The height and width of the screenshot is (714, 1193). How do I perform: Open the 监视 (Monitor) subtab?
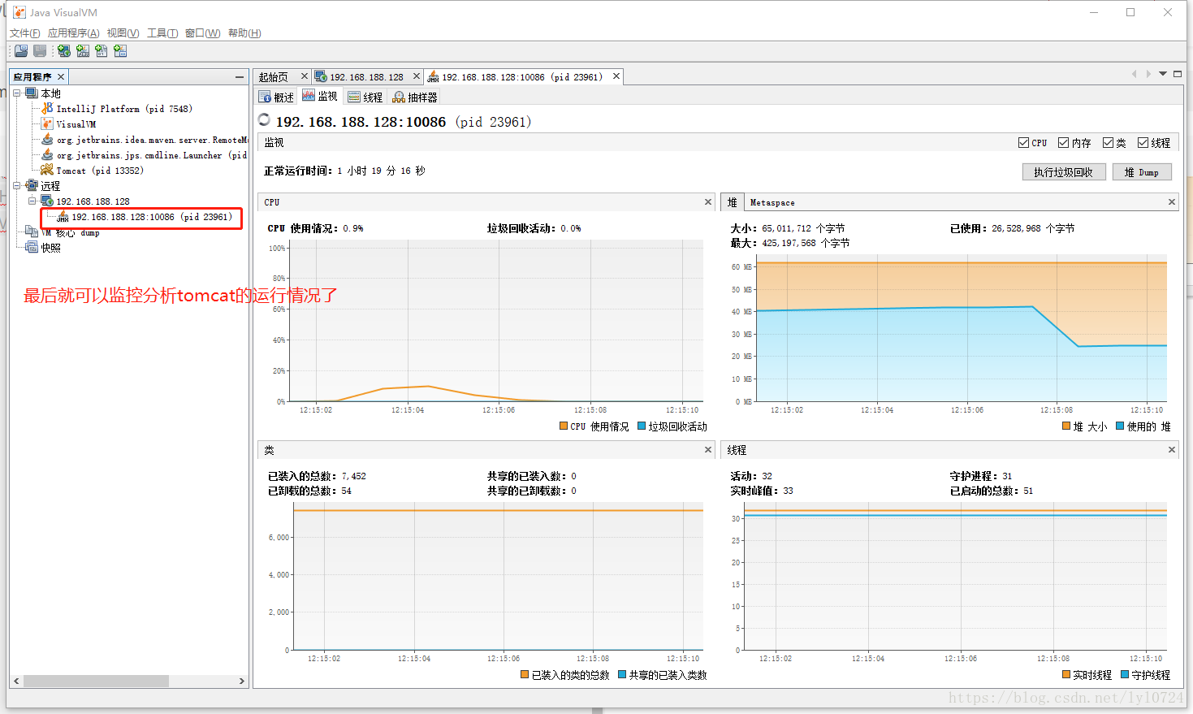tap(320, 96)
